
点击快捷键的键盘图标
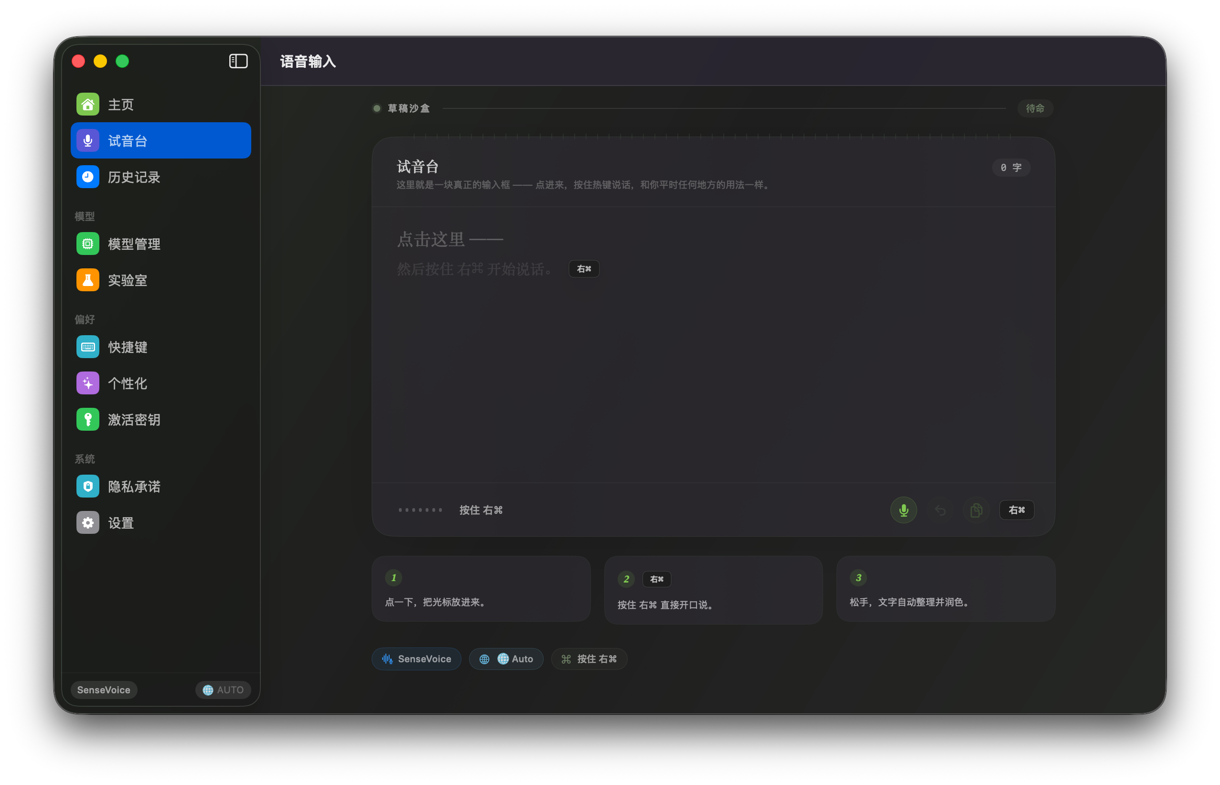88,347
